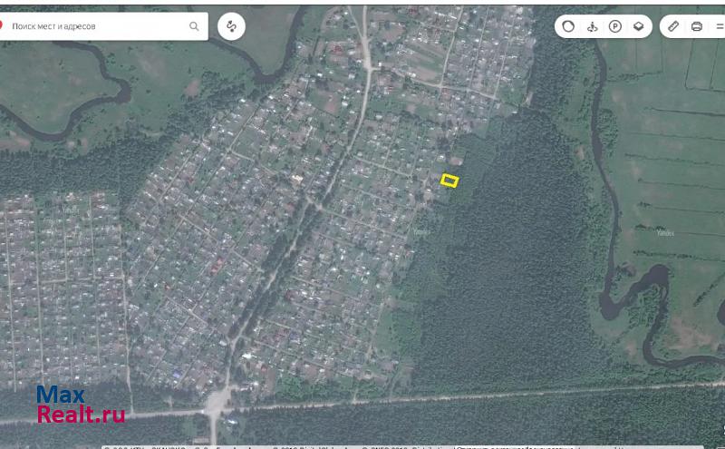
Task: Click the yellow highlighted land plot
Action: click(449, 181)
